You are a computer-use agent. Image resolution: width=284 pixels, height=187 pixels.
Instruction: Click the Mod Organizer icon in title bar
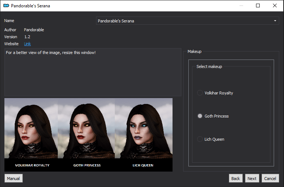pos(6,6)
